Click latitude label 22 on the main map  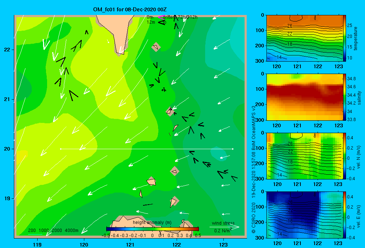pyautogui.click(x=7, y=50)
